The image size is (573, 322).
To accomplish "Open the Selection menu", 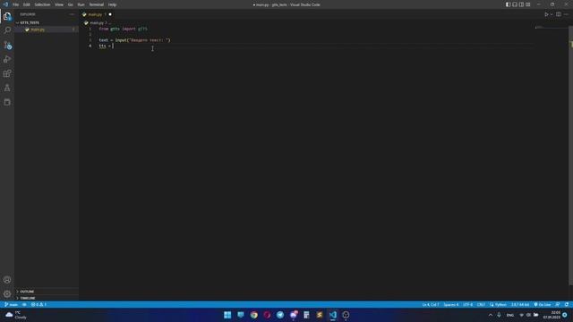I will [x=42, y=4].
